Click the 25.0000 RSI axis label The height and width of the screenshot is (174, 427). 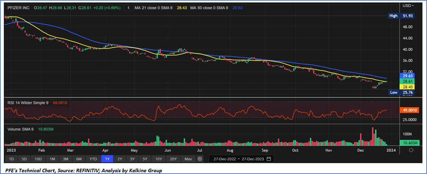pyautogui.click(x=409, y=119)
